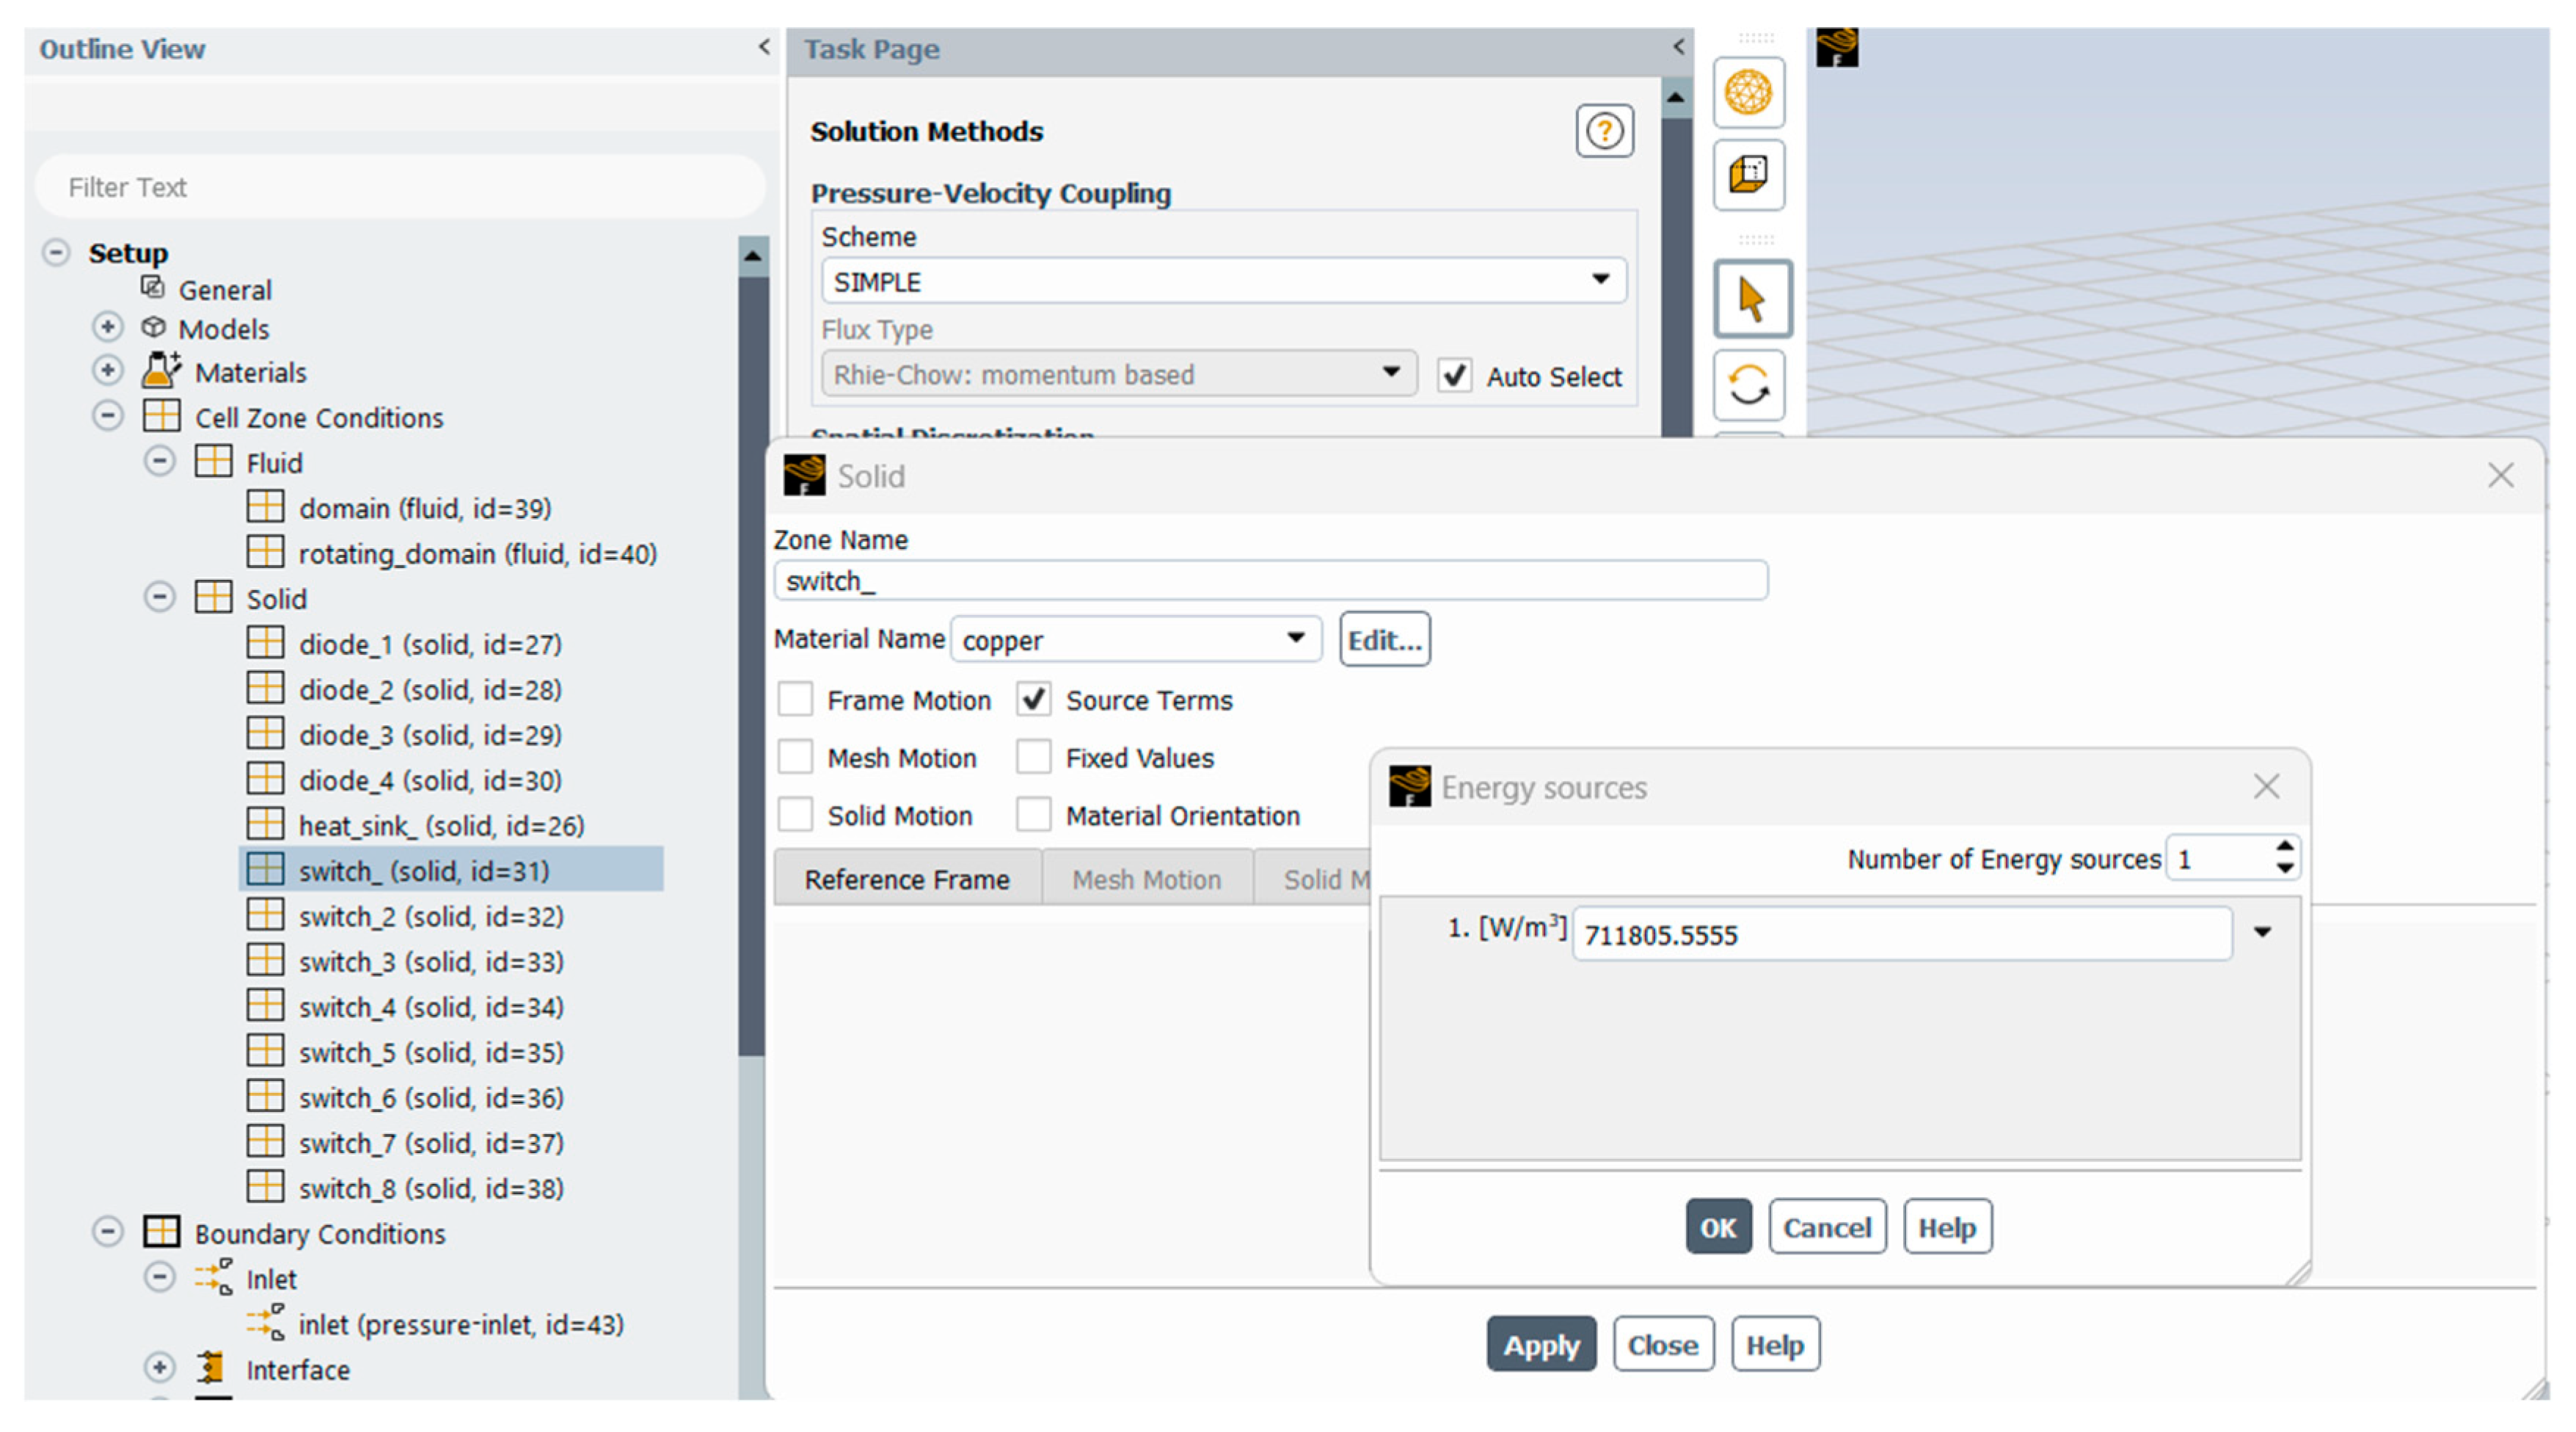Toggle the Auto Select checkbox
The height and width of the screenshot is (1432, 2576).
[1454, 377]
